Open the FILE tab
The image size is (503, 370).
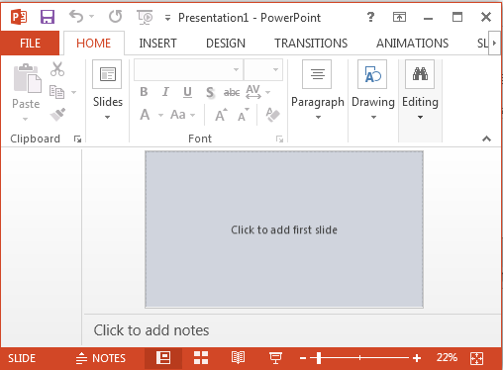tap(30, 44)
